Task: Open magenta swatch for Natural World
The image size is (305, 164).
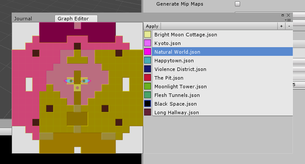Action: [148, 51]
